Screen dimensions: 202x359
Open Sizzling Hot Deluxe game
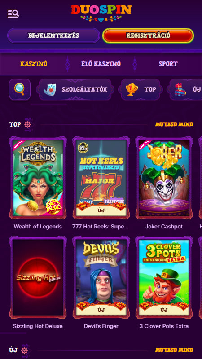(38, 277)
